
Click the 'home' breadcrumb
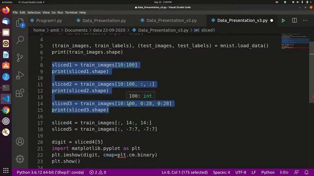[x=39, y=30]
